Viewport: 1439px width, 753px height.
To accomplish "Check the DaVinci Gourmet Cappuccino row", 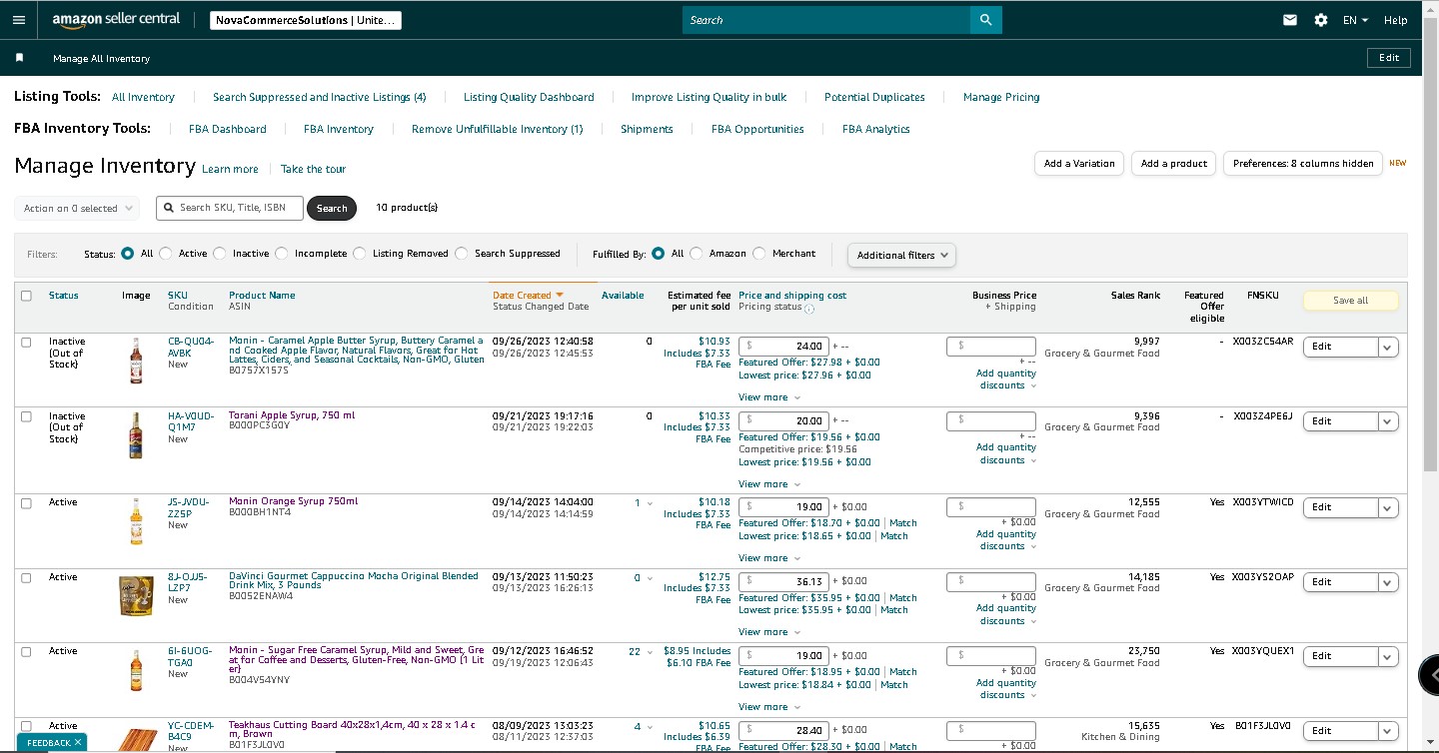I will pos(26,577).
